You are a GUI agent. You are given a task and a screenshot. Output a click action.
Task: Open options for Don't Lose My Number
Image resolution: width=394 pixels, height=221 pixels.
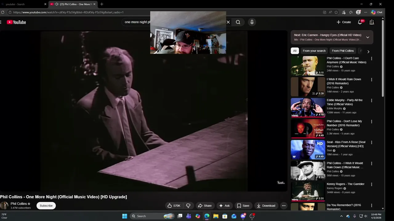372,122
